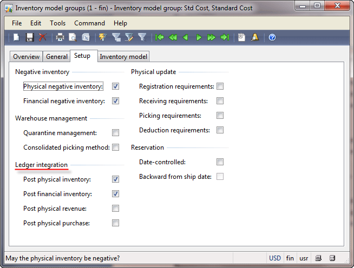
Task: Open the Help menu
Action: 120,23
